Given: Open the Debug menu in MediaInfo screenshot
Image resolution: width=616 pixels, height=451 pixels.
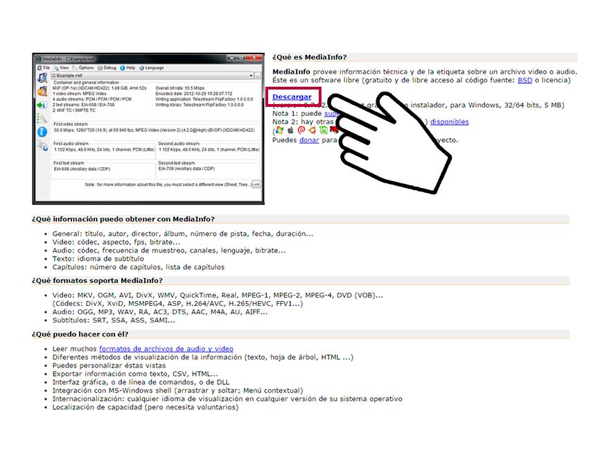Looking at the screenshot, I should tap(107, 68).
